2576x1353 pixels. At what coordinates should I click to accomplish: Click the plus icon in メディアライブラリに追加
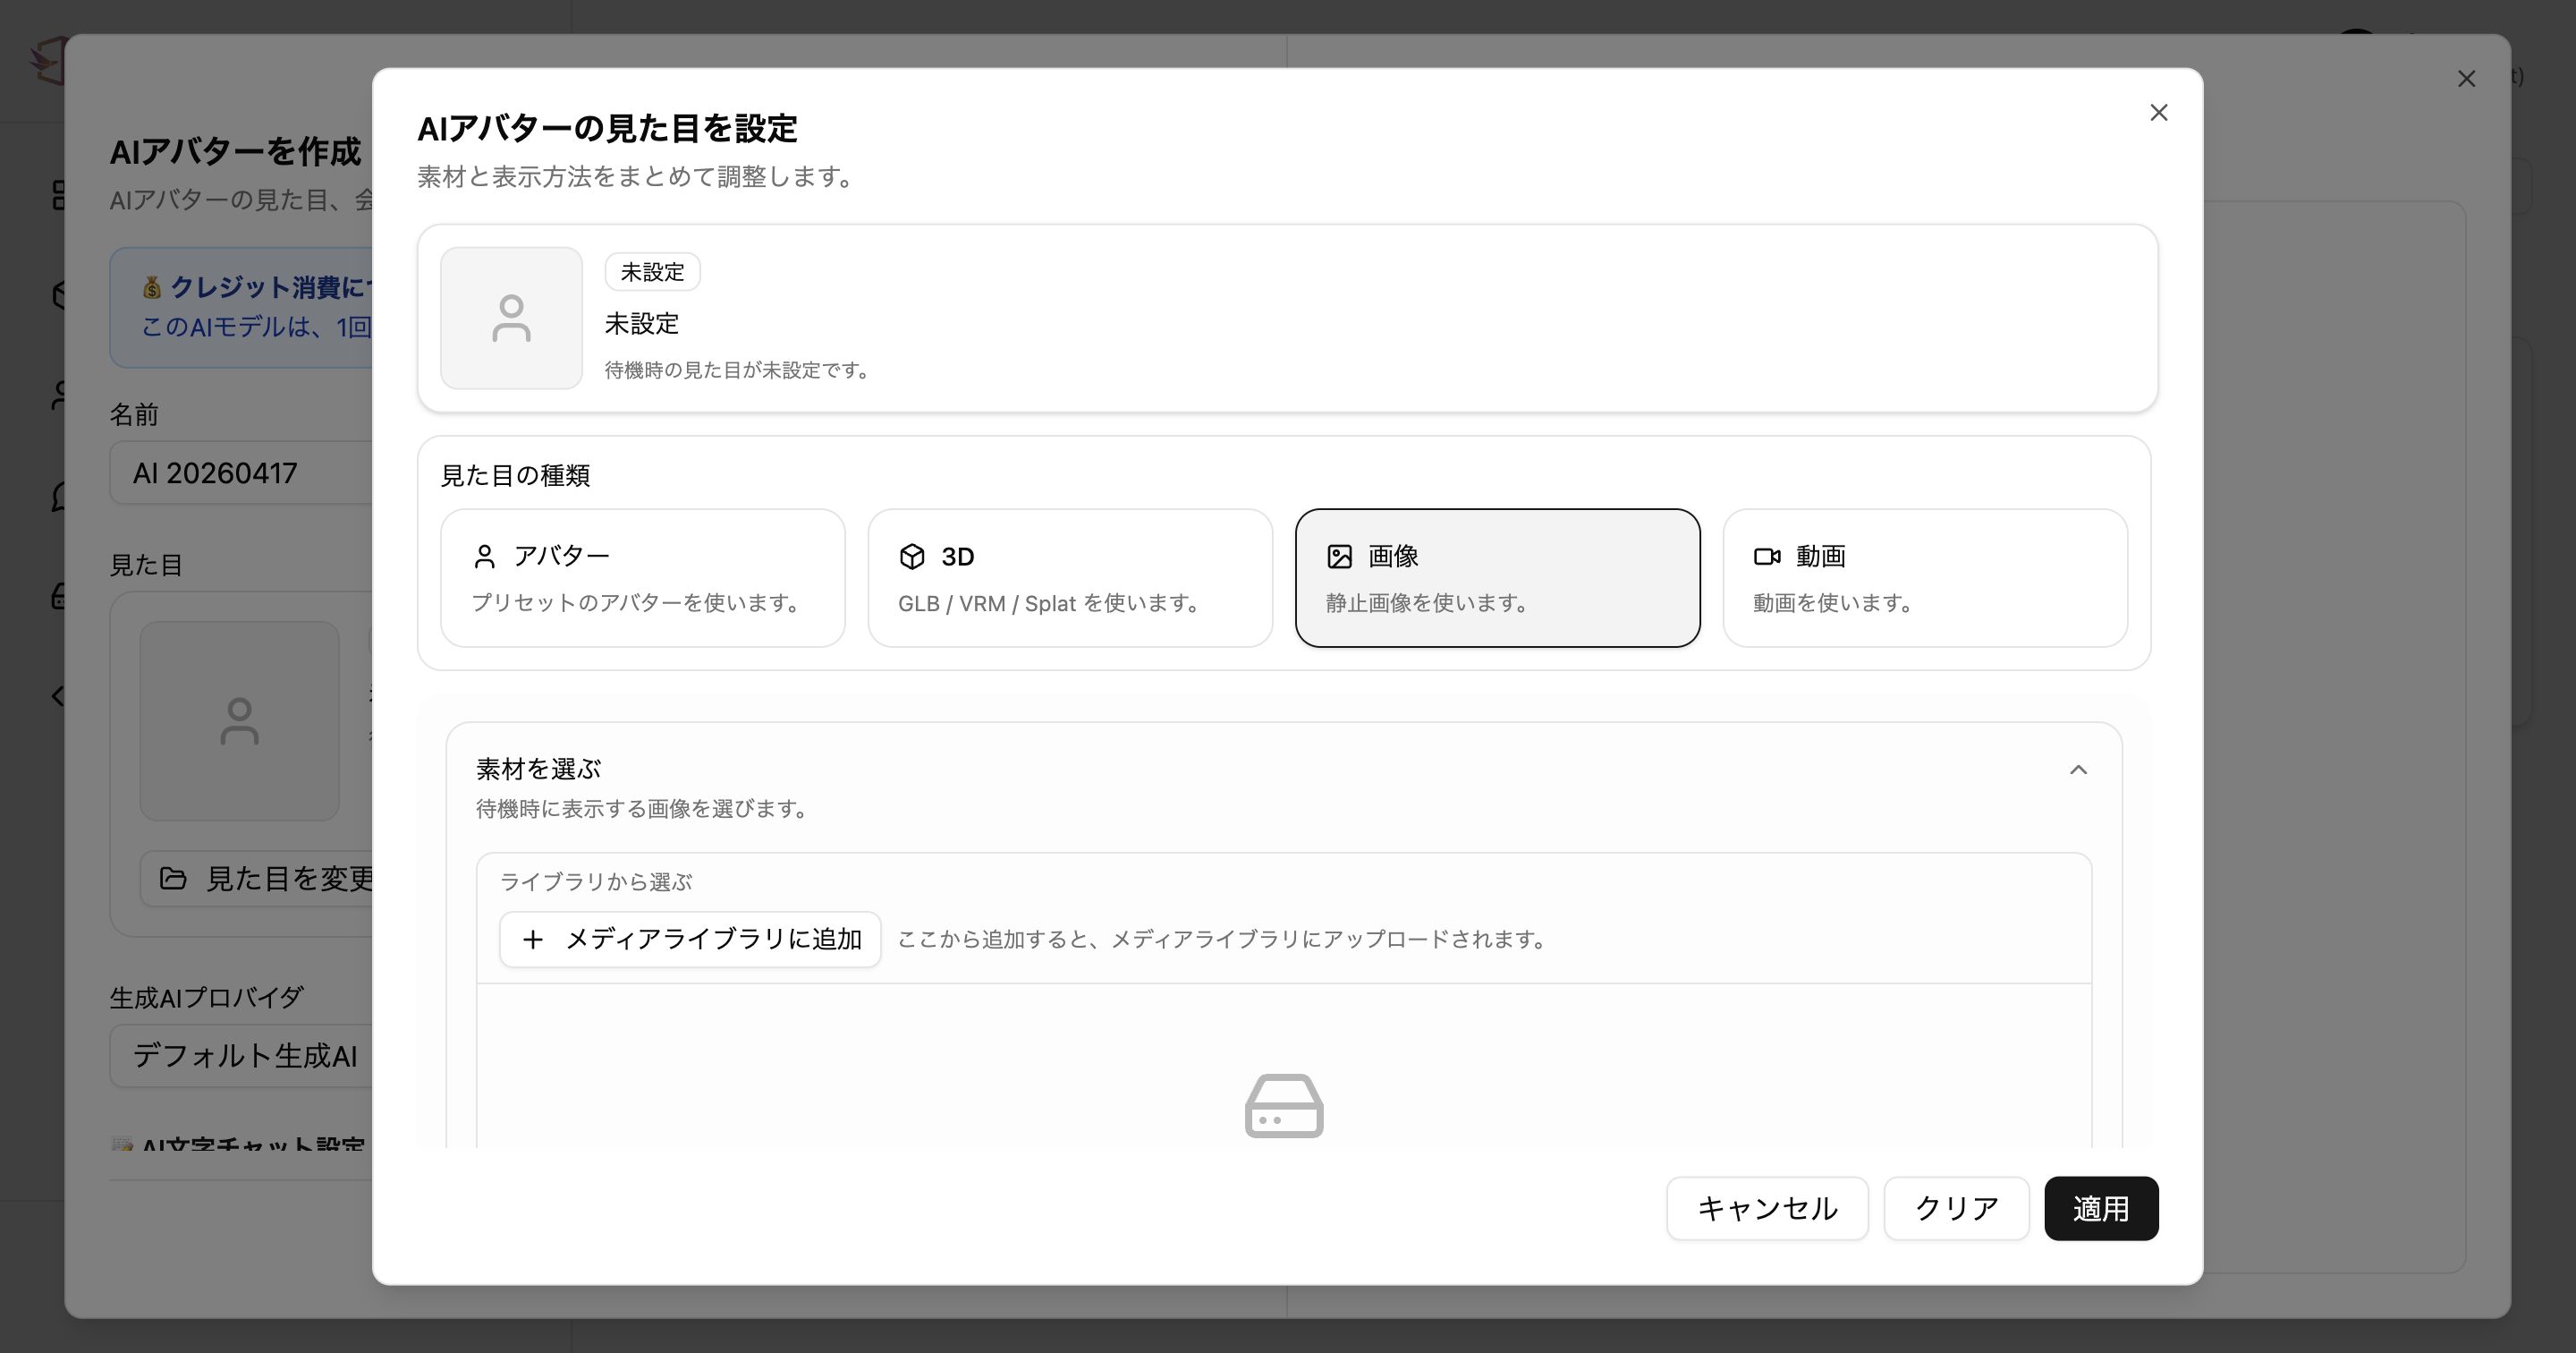(x=533, y=939)
